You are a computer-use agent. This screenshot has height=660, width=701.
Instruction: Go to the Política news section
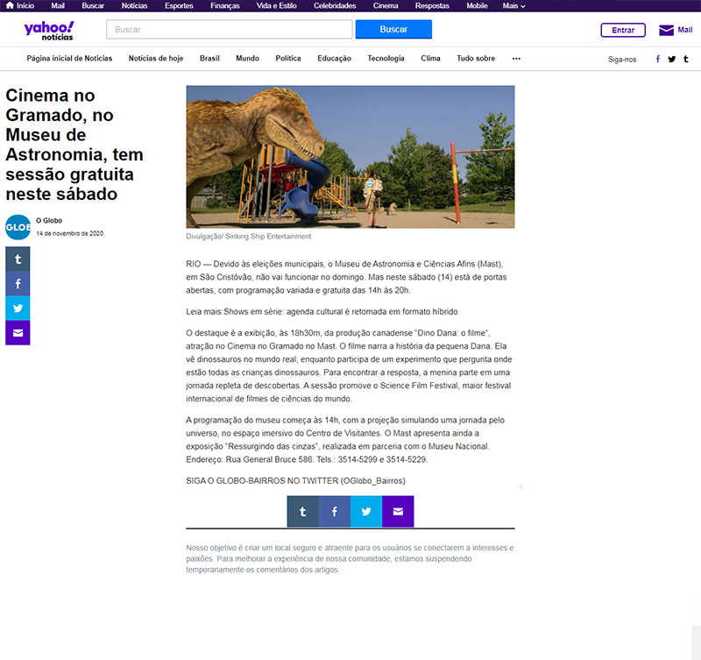click(x=288, y=59)
